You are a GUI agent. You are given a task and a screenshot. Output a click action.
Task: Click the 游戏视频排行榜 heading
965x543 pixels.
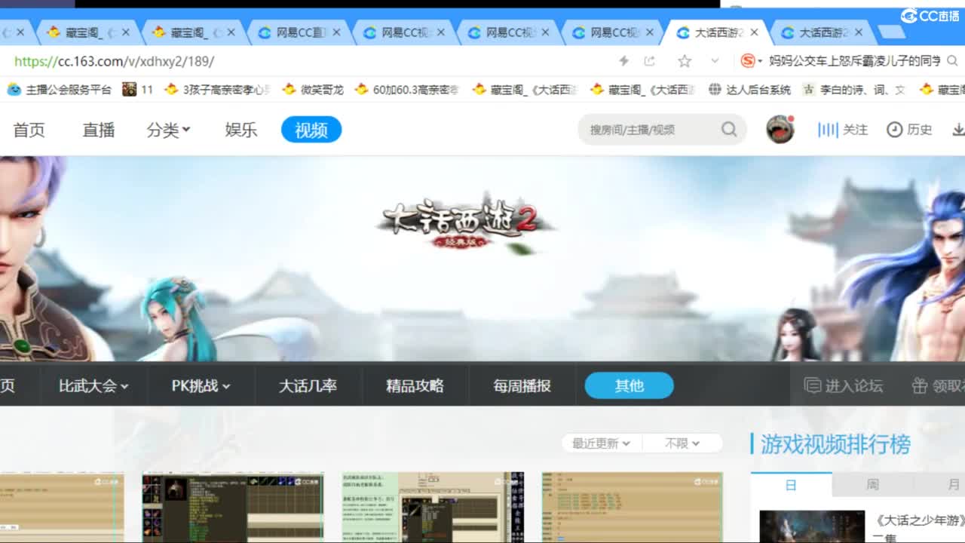click(835, 443)
